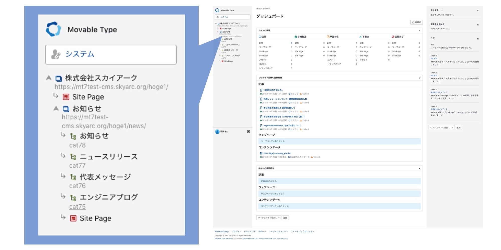Click the 承認待ち checkmark icon
This screenshot has width=501, height=250.
328,37
